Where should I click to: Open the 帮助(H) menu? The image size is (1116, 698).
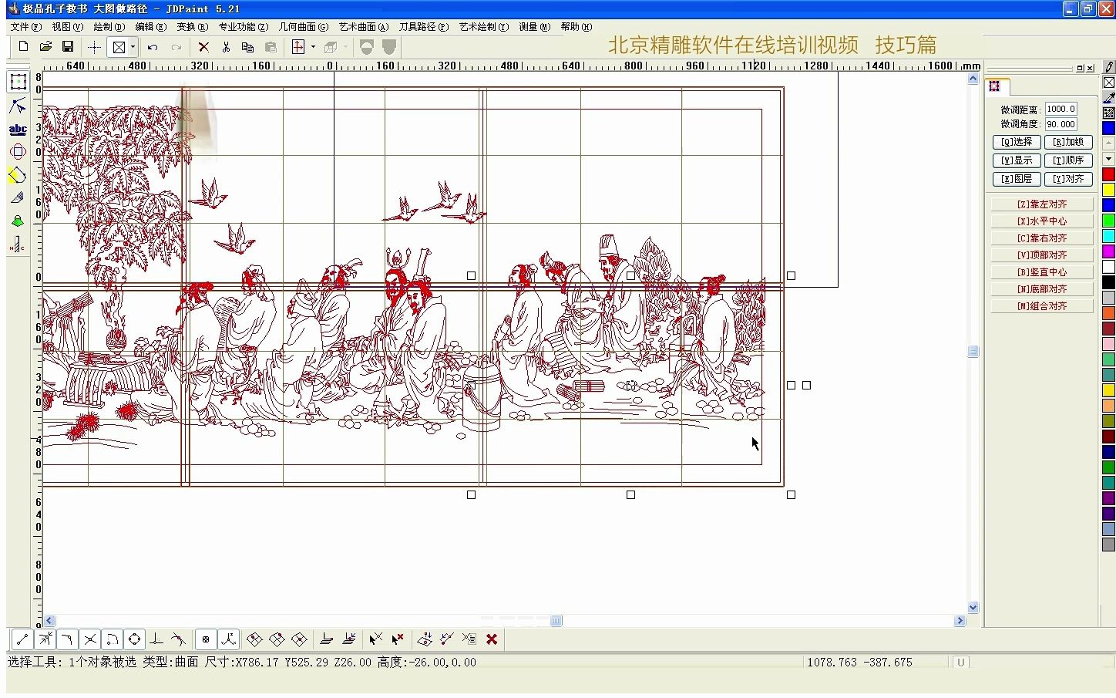(576, 27)
